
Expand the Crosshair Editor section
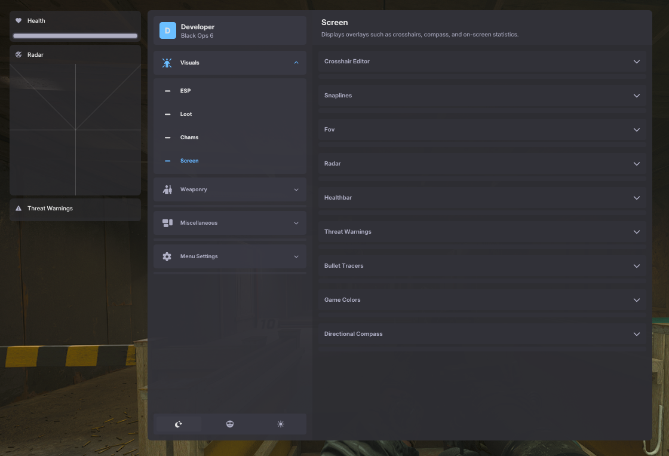pos(636,62)
